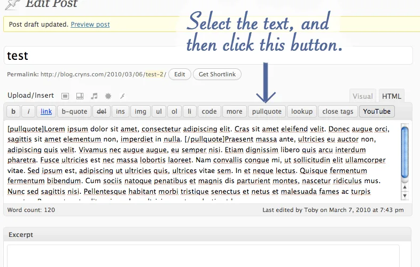This screenshot has height=267, width=420.
Task: Click the editor scrollbar down arrow
Action: pos(405,196)
